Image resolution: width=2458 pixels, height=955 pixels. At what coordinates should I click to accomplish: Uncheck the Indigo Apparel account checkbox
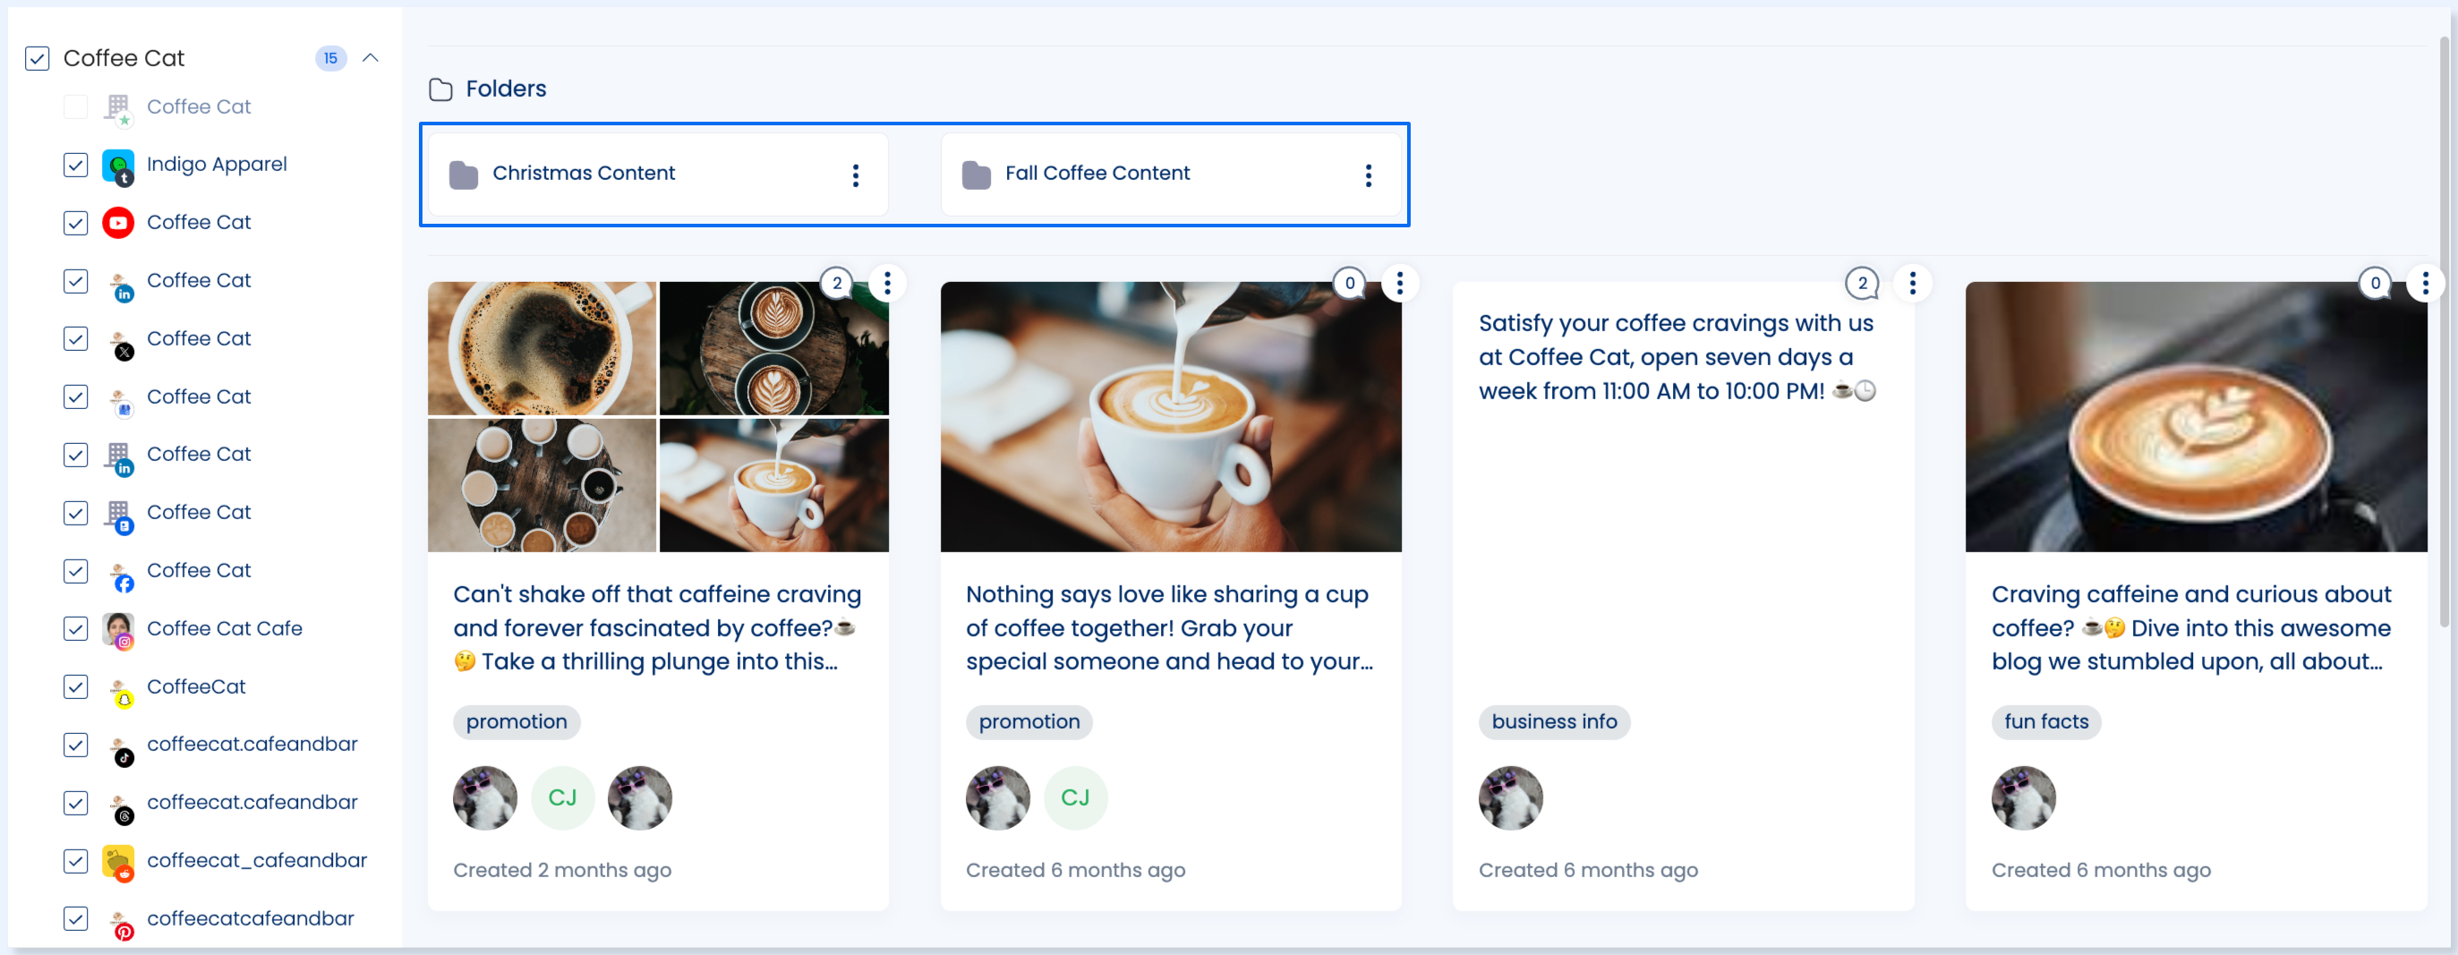(x=75, y=164)
